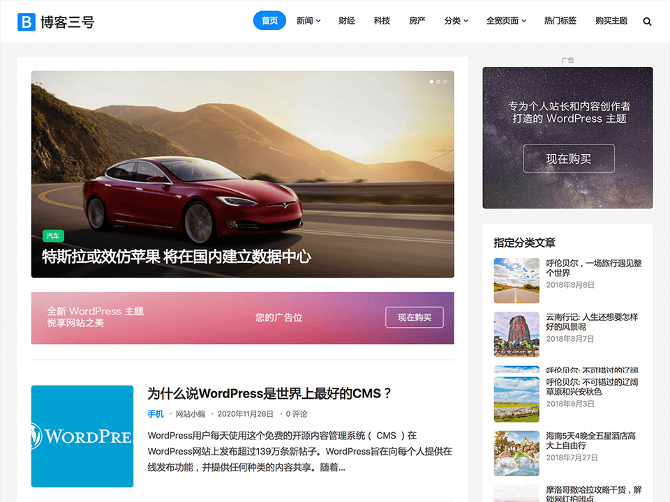Image resolution: width=670 pixels, height=502 pixels.
Task: Open search with the magnifier icon
Action: [x=647, y=22]
